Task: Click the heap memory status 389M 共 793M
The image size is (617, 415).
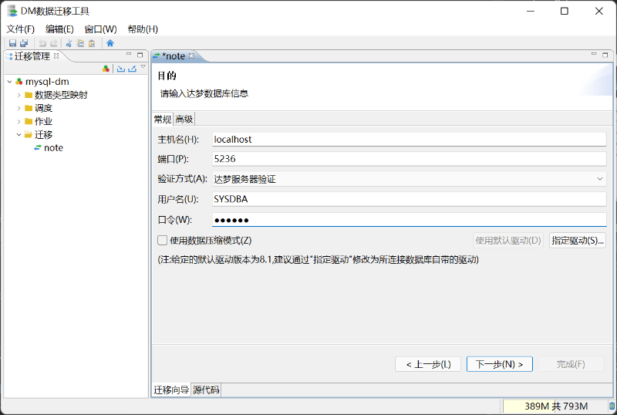Action: click(555, 406)
